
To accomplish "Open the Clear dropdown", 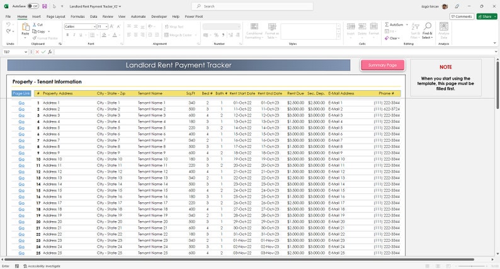I will click(392, 38).
